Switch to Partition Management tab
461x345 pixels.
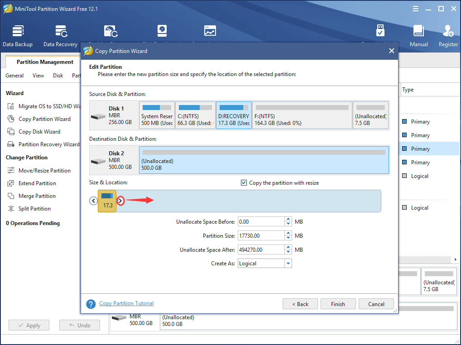tap(45, 62)
